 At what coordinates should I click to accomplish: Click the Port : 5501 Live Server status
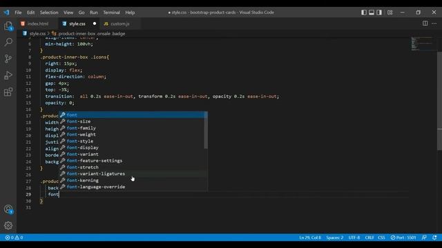pos(403,238)
